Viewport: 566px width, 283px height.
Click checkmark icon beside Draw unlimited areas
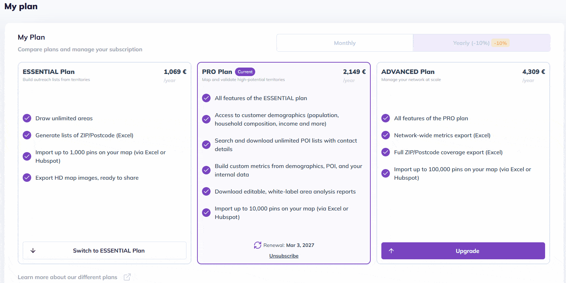point(27,118)
